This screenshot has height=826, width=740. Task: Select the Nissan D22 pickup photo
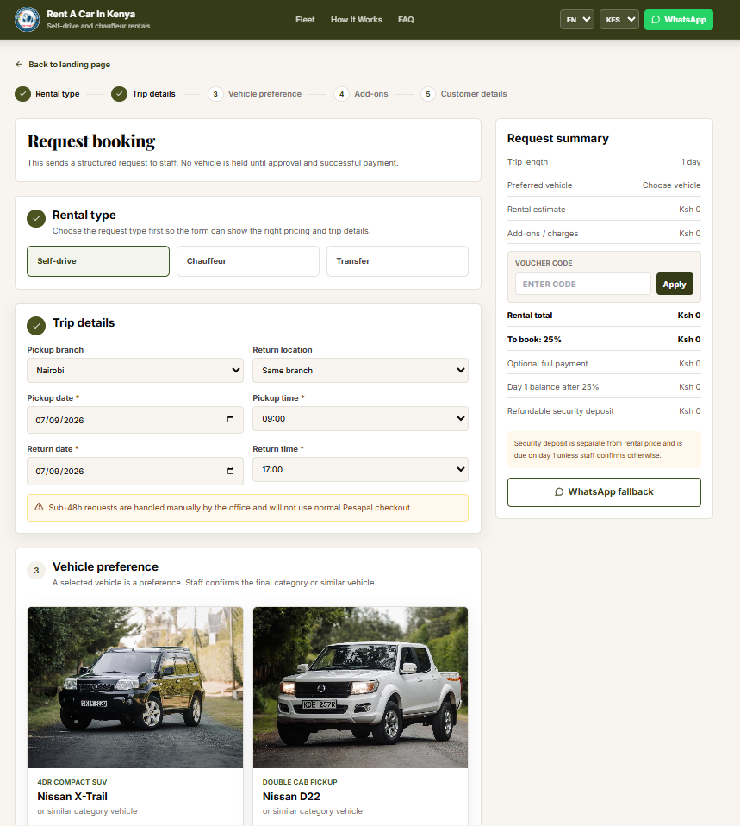(x=361, y=687)
